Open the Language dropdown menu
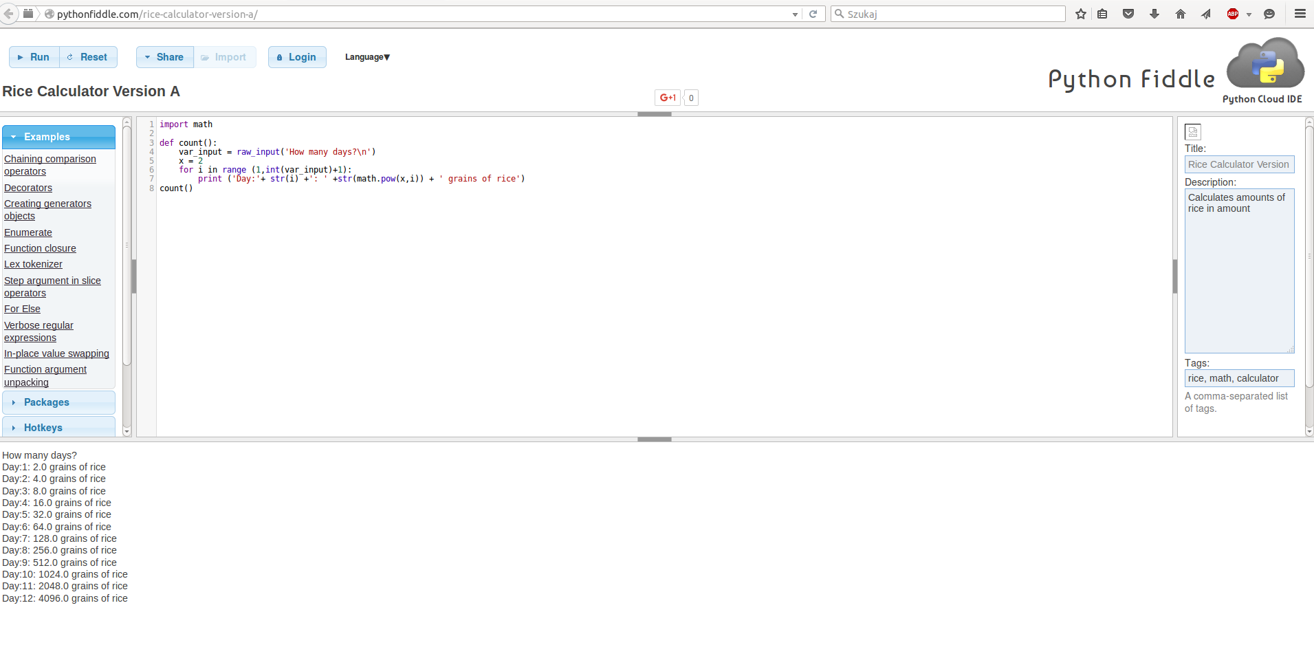 [x=367, y=57]
